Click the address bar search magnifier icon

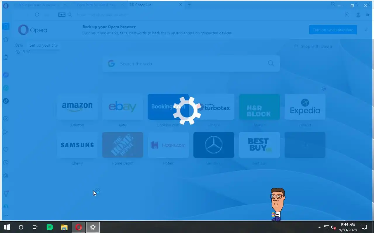pyautogui.click(x=70, y=15)
